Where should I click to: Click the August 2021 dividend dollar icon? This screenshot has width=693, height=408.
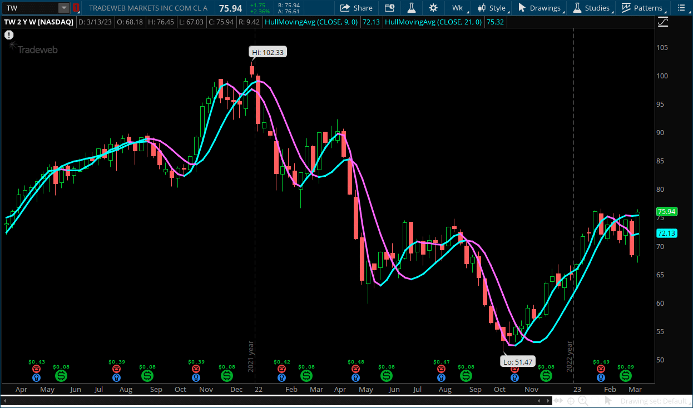(147, 376)
